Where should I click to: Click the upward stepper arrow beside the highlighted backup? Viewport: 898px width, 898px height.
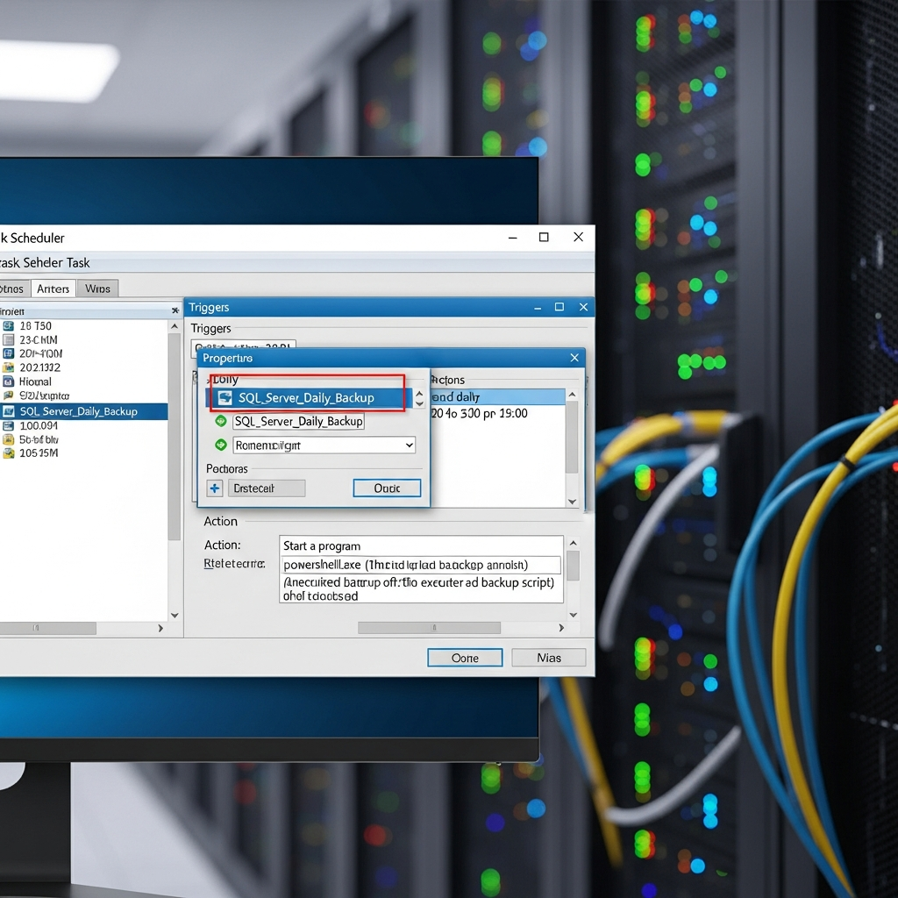418,392
